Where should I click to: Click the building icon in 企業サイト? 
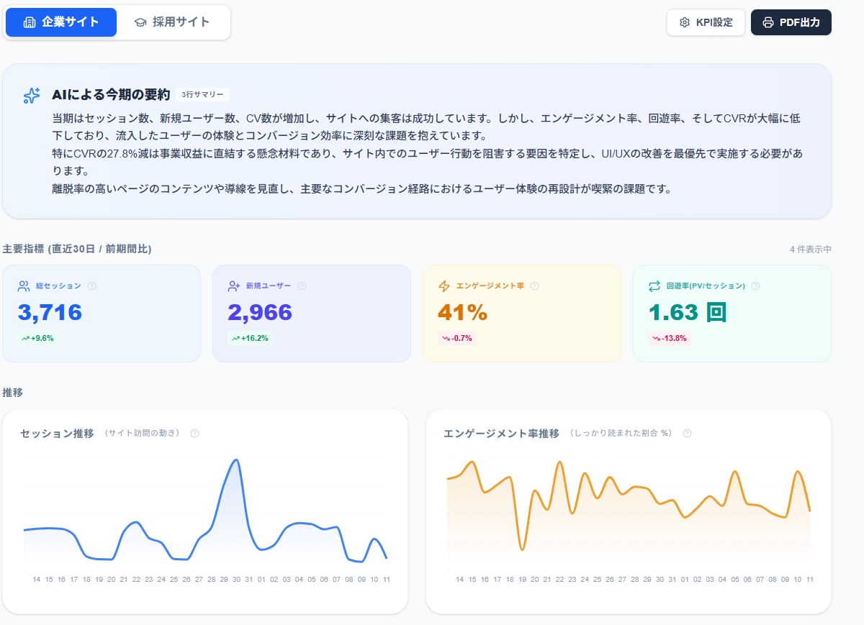point(30,22)
